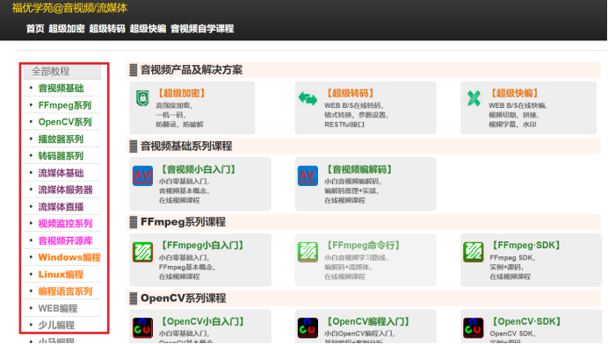Image resolution: width=608 pixels, height=344 pixels.
Task: Click the 超级转码 green arrows icon
Action: 308,98
